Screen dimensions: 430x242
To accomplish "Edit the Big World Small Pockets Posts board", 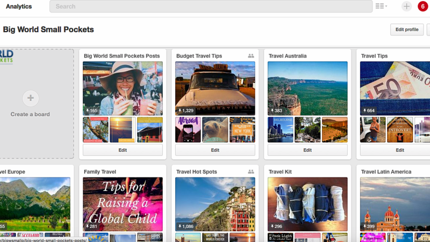I will 123,150.
